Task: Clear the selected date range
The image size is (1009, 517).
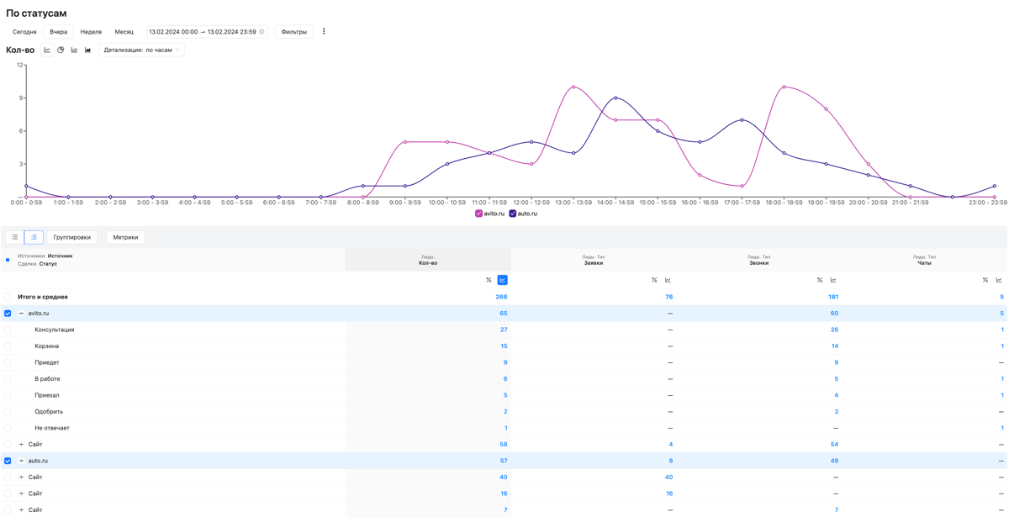Action: (261, 32)
